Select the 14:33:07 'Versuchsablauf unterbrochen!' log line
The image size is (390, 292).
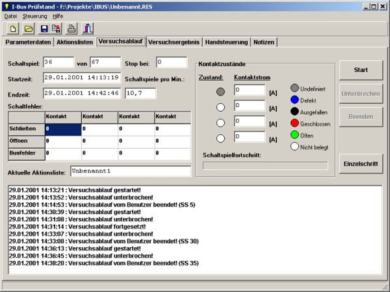click(x=81, y=234)
